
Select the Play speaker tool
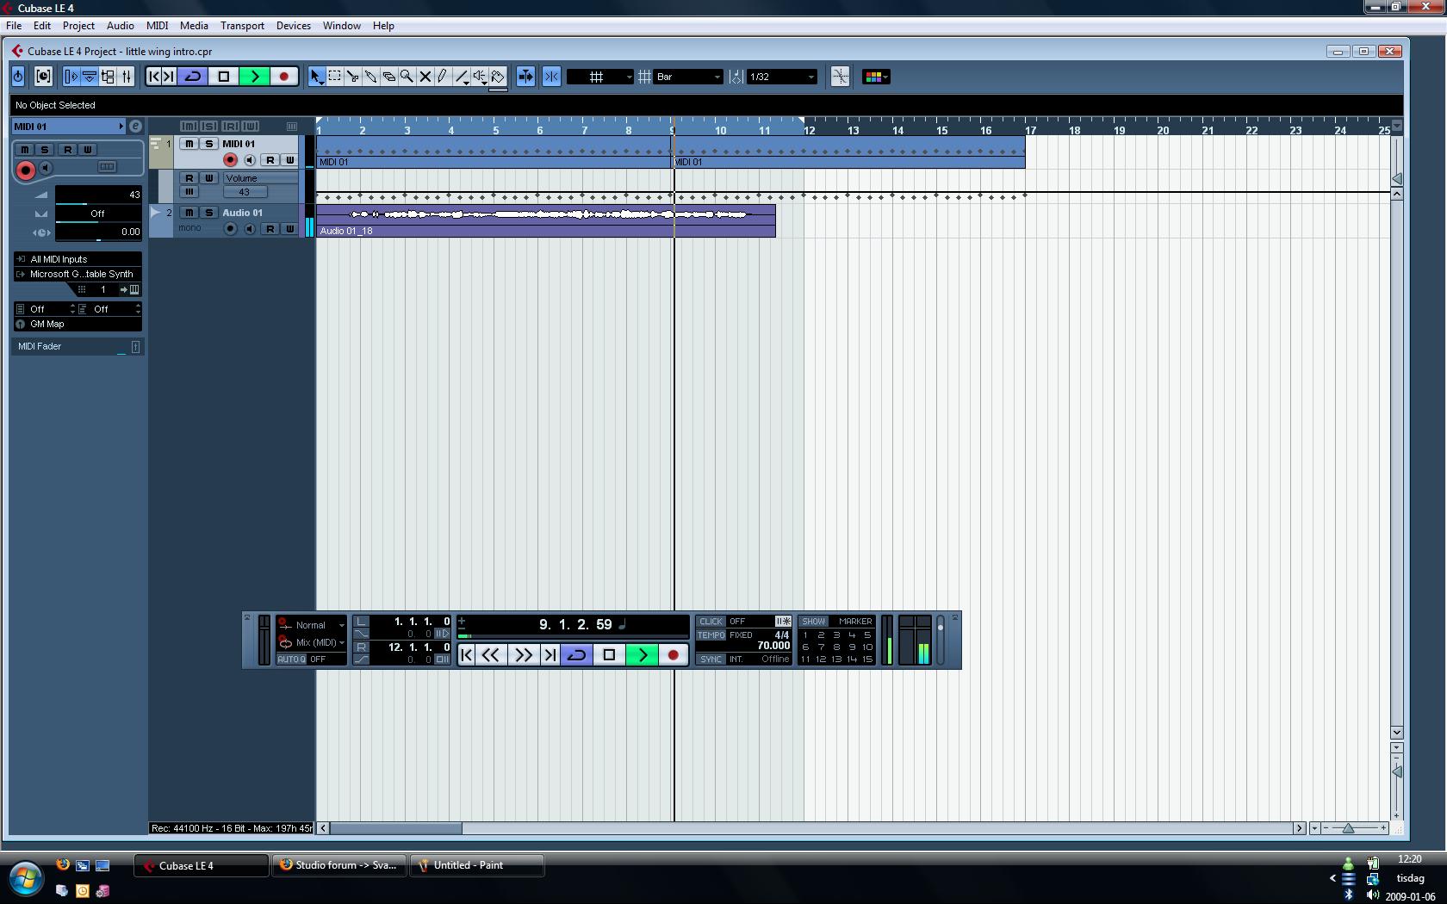coord(480,77)
